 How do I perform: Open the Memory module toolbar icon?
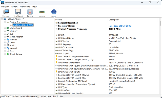pos(42,12)
